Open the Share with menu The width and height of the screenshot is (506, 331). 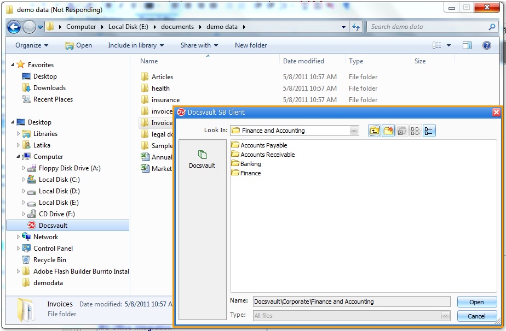[198, 45]
